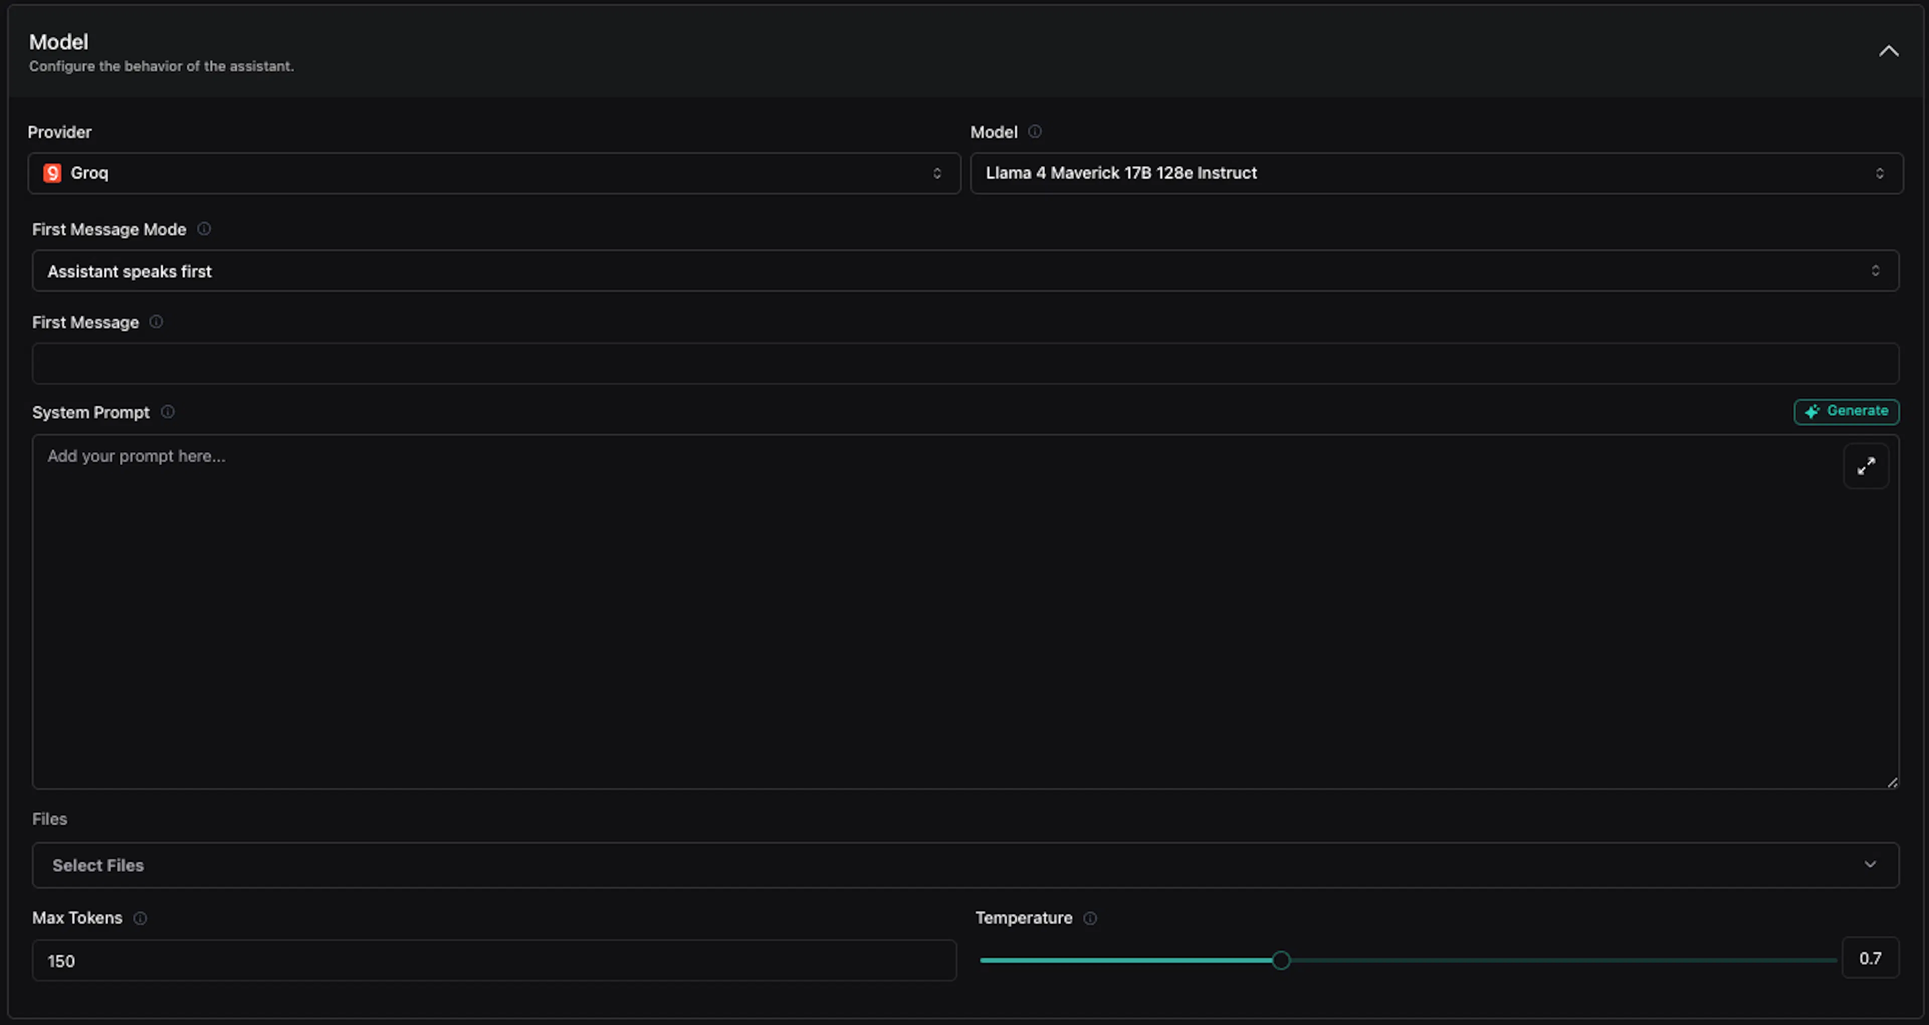Image resolution: width=1929 pixels, height=1025 pixels.
Task: Open the Select Files dropdown
Action: 965,865
